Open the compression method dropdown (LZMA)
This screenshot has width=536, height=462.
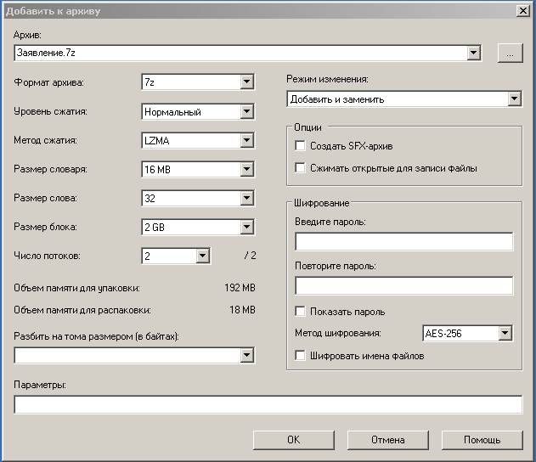point(198,140)
